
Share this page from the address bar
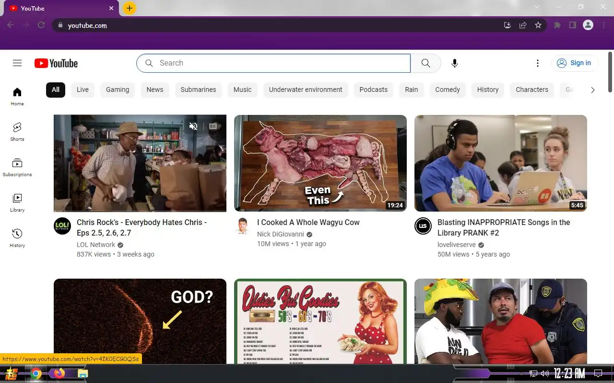(x=523, y=25)
